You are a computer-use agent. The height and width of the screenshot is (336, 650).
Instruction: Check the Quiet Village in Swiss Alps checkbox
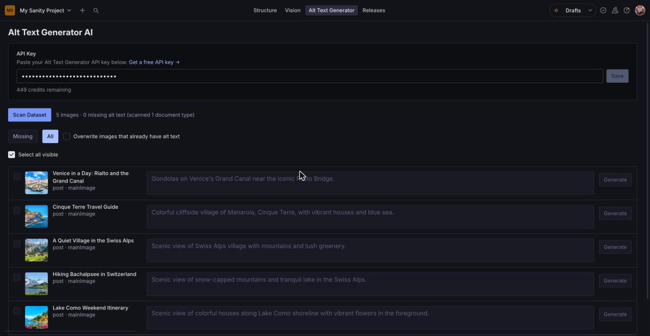tap(17, 244)
